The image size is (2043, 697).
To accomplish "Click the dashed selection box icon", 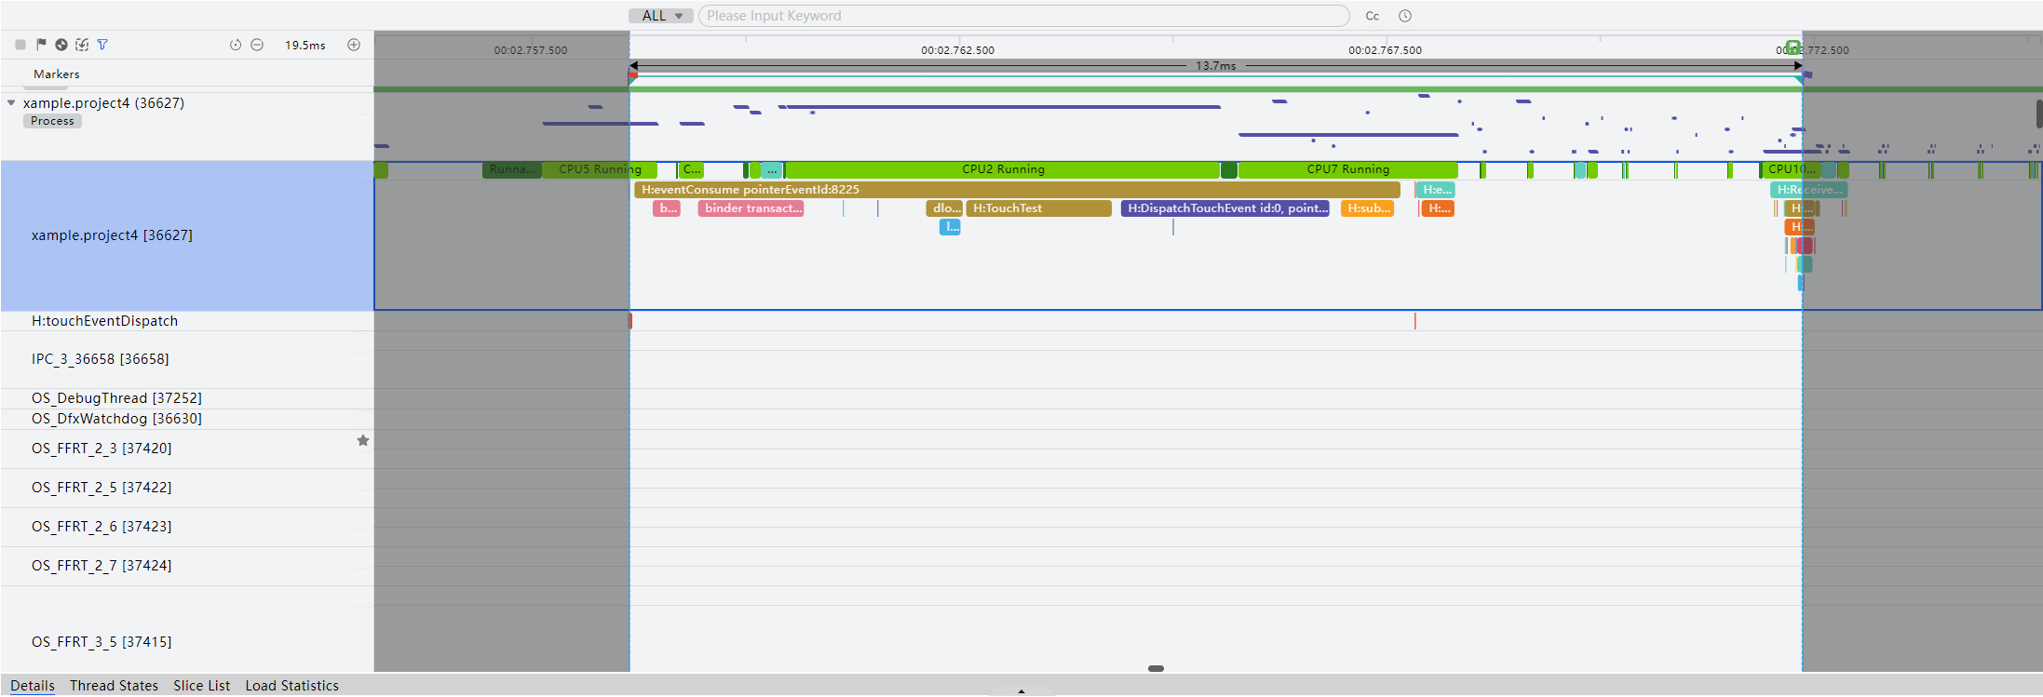I will [x=82, y=45].
